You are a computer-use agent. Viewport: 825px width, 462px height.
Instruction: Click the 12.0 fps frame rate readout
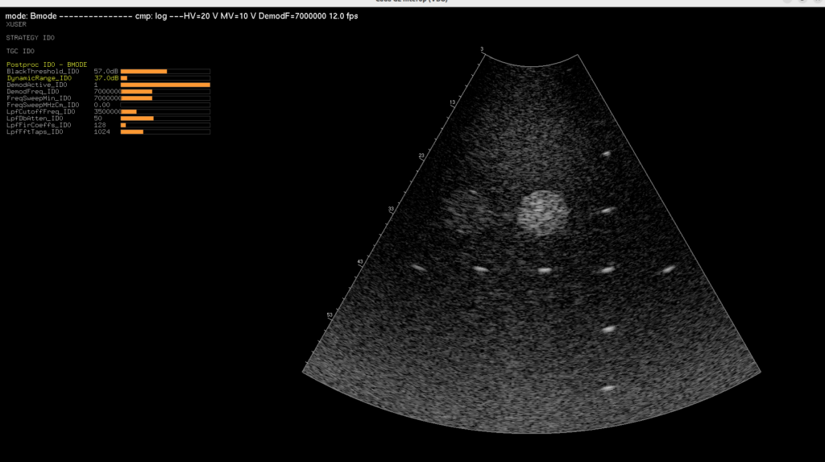(343, 16)
